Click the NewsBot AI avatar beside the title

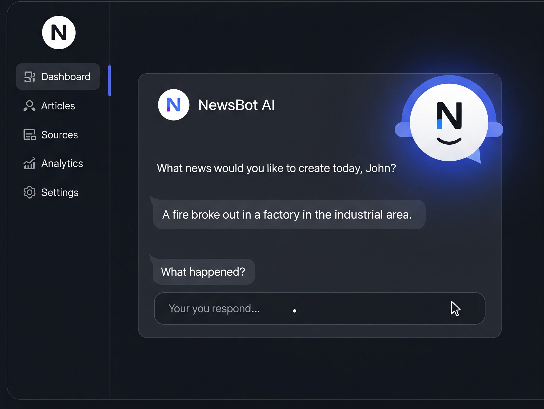point(174,105)
